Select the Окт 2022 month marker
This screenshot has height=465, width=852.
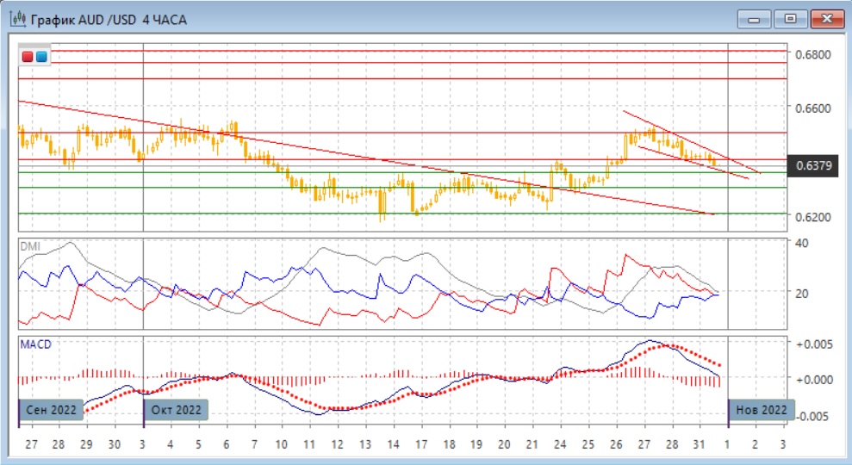coord(177,410)
